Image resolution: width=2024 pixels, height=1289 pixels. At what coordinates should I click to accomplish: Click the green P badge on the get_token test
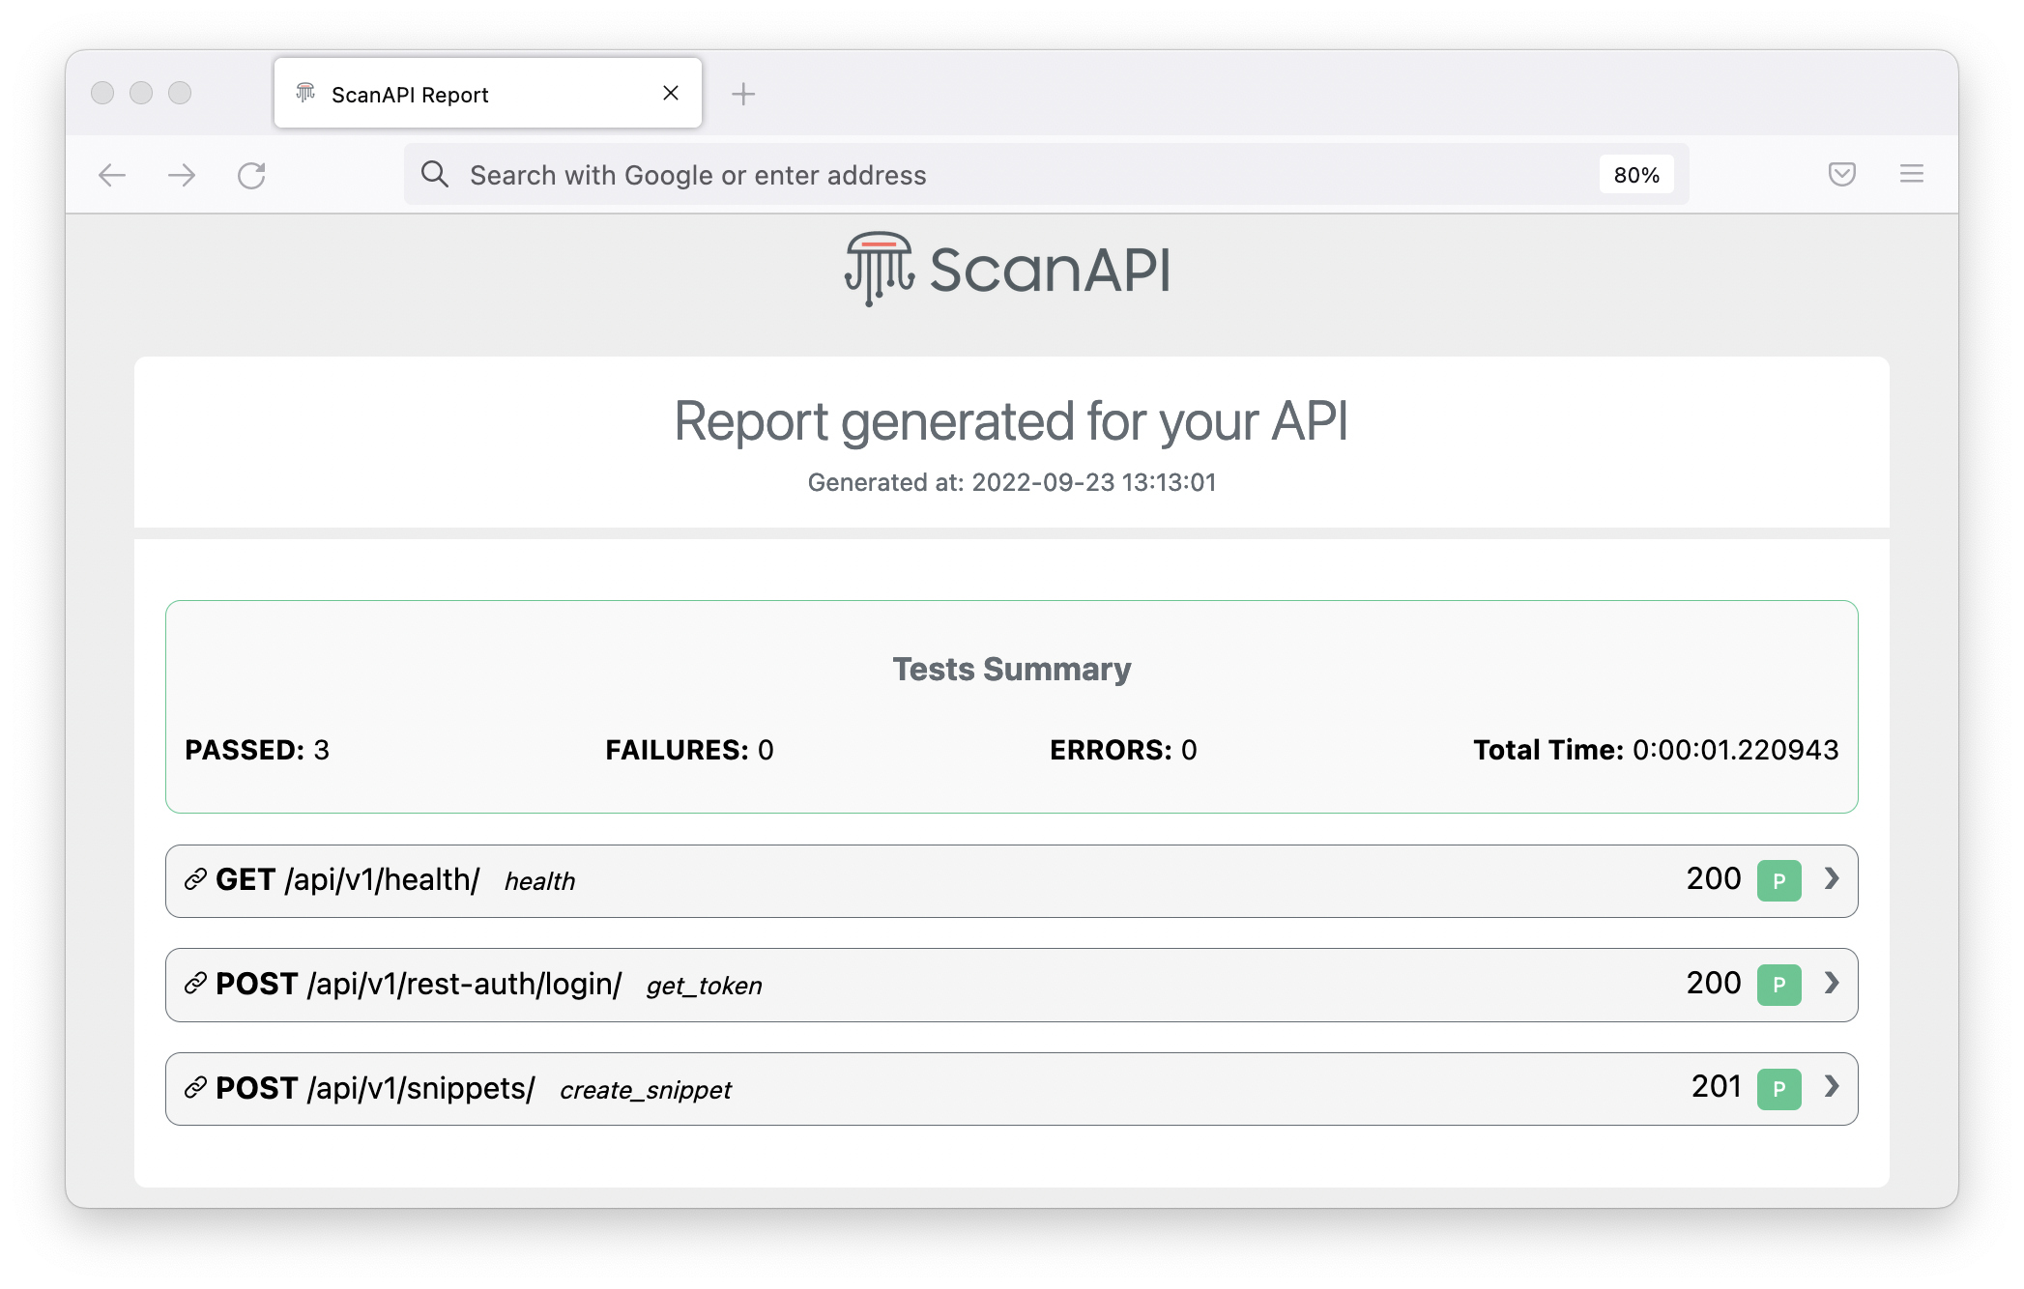pyautogui.click(x=1778, y=985)
